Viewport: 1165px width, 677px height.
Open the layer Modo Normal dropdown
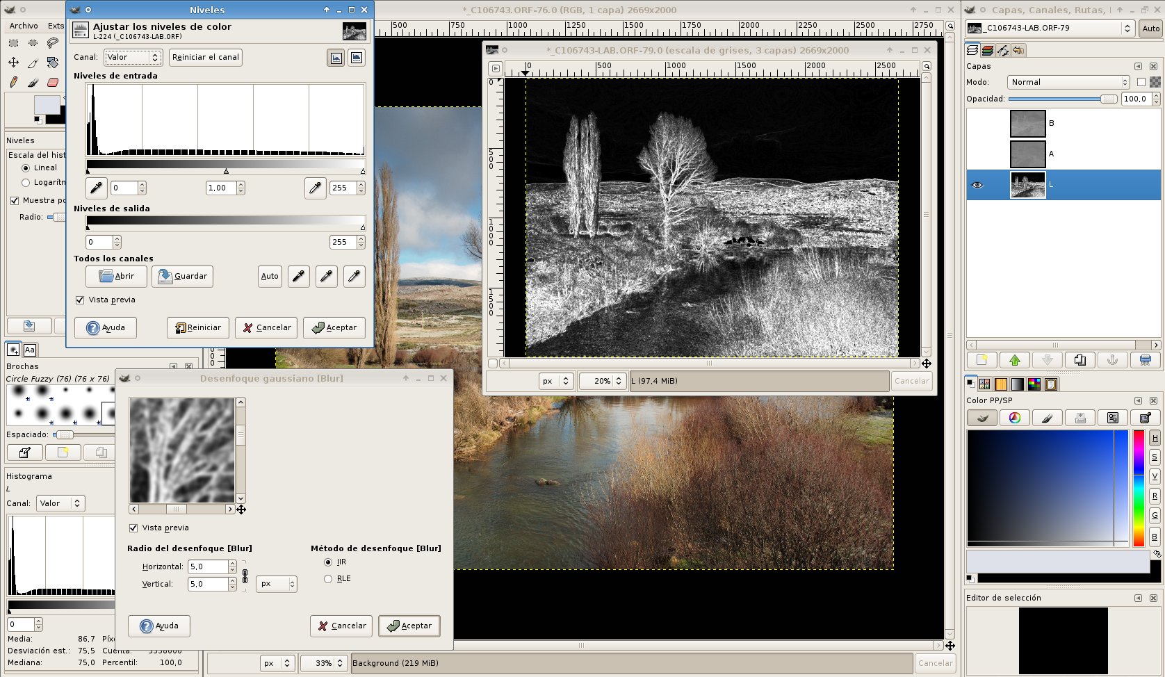coord(1068,82)
